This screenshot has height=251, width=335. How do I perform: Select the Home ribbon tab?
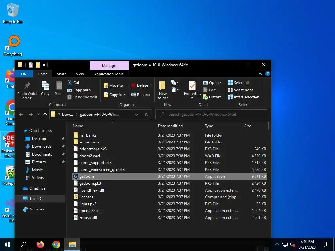pos(43,74)
